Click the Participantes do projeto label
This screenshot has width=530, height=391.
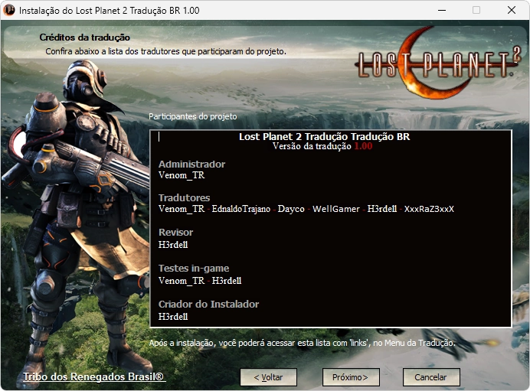[193, 116]
